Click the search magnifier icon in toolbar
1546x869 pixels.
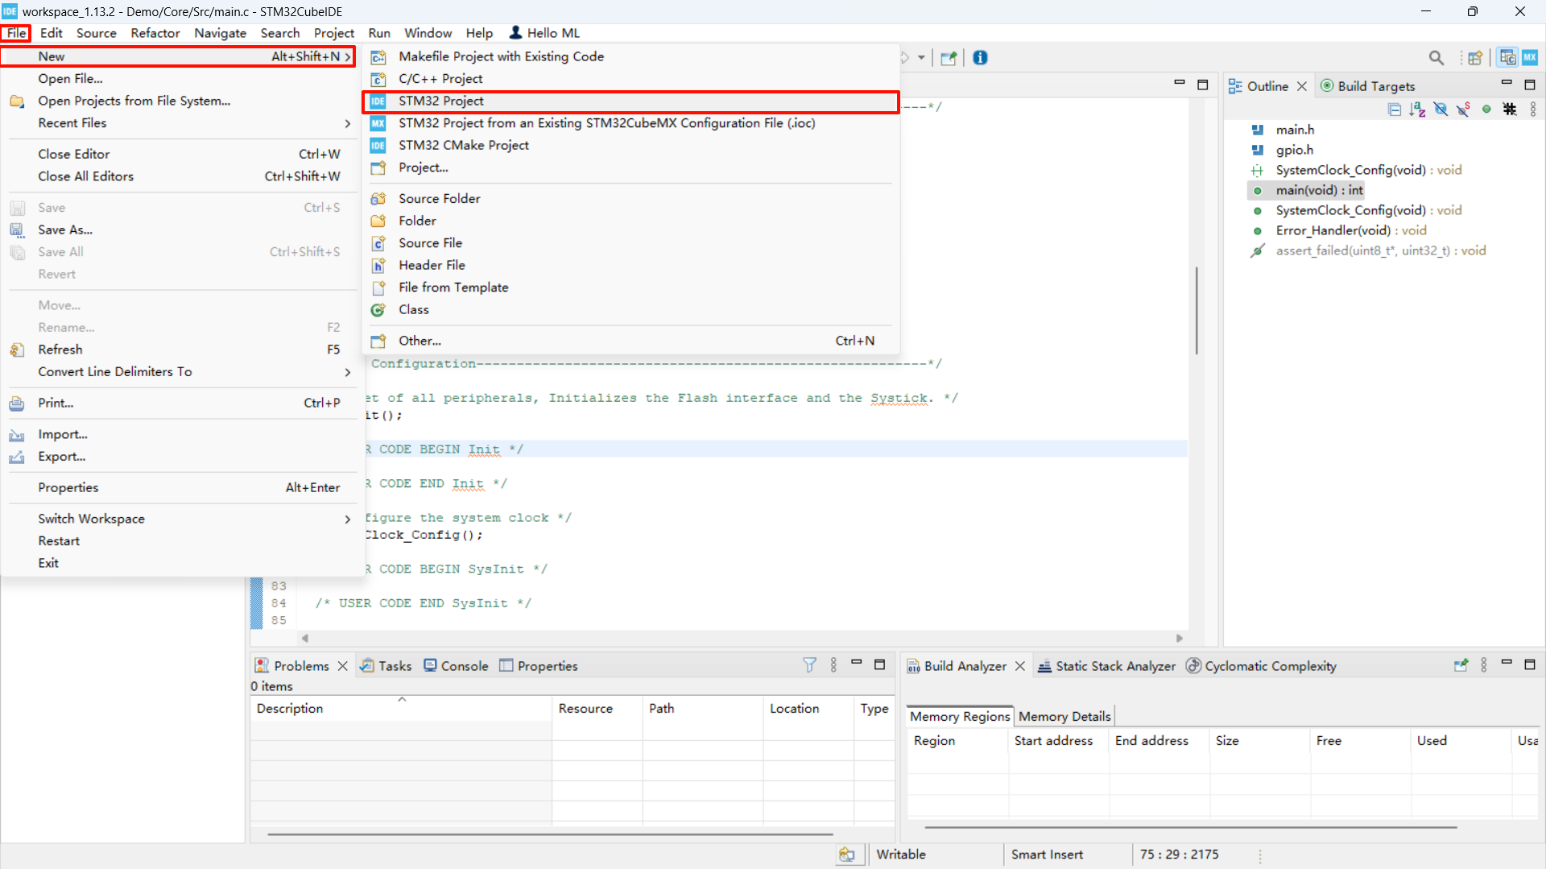1436,58
